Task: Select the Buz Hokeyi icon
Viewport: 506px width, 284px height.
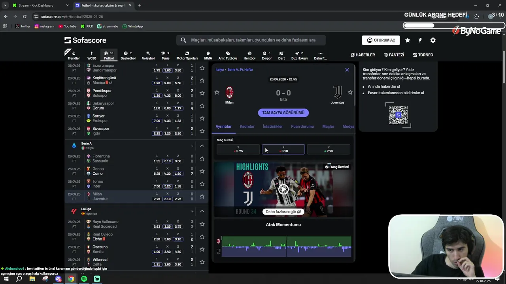Action: (x=299, y=55)
